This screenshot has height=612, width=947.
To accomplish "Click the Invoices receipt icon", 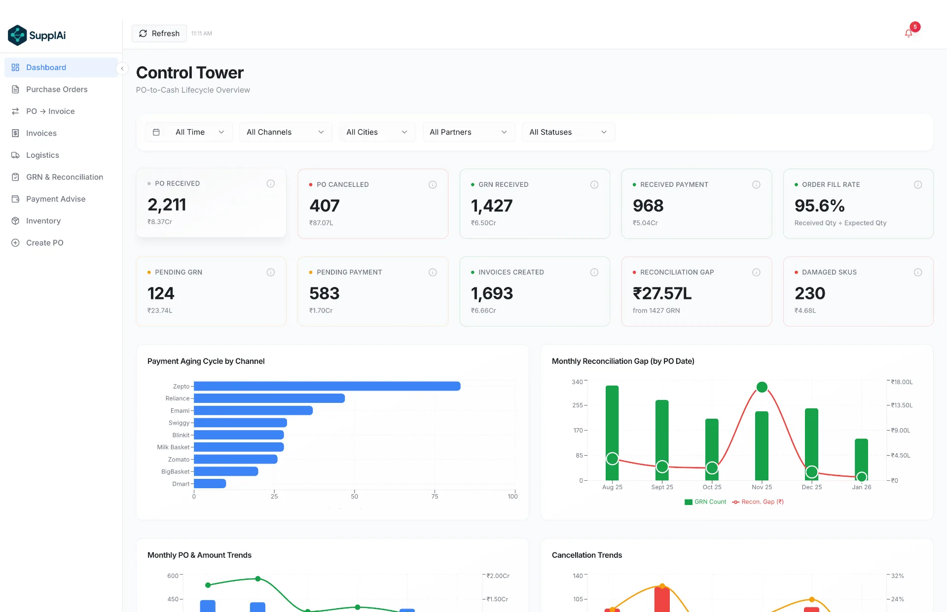I will pyautogui.click(x=15, y=133).
